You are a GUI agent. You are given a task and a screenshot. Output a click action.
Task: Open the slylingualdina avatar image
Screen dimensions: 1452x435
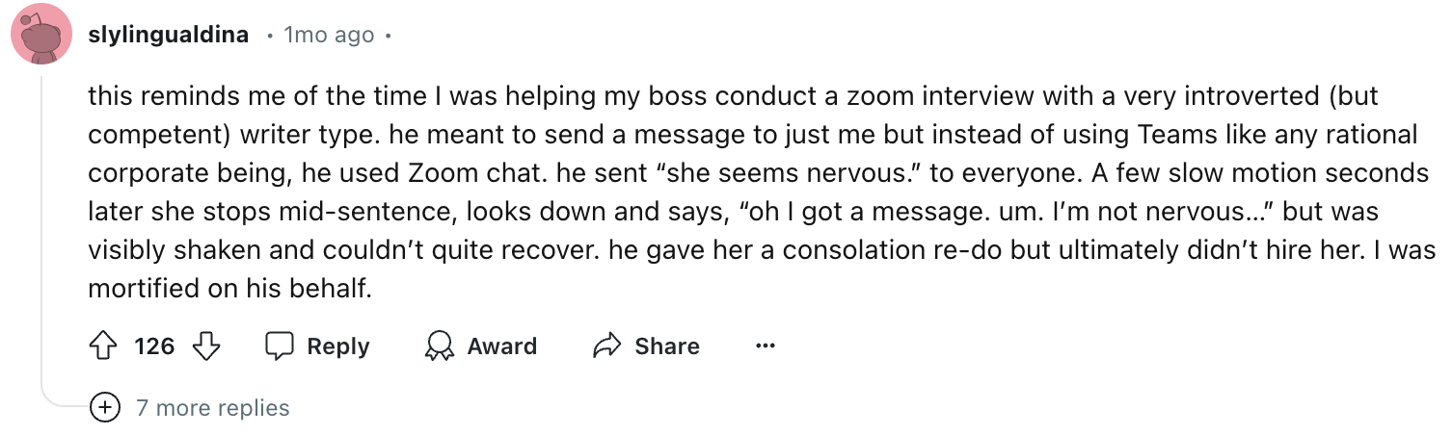click(40, 36)
